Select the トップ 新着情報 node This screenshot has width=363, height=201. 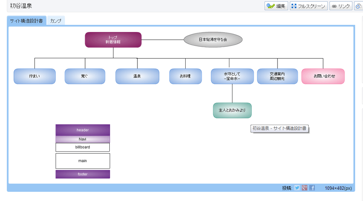[x=113, y=40]
